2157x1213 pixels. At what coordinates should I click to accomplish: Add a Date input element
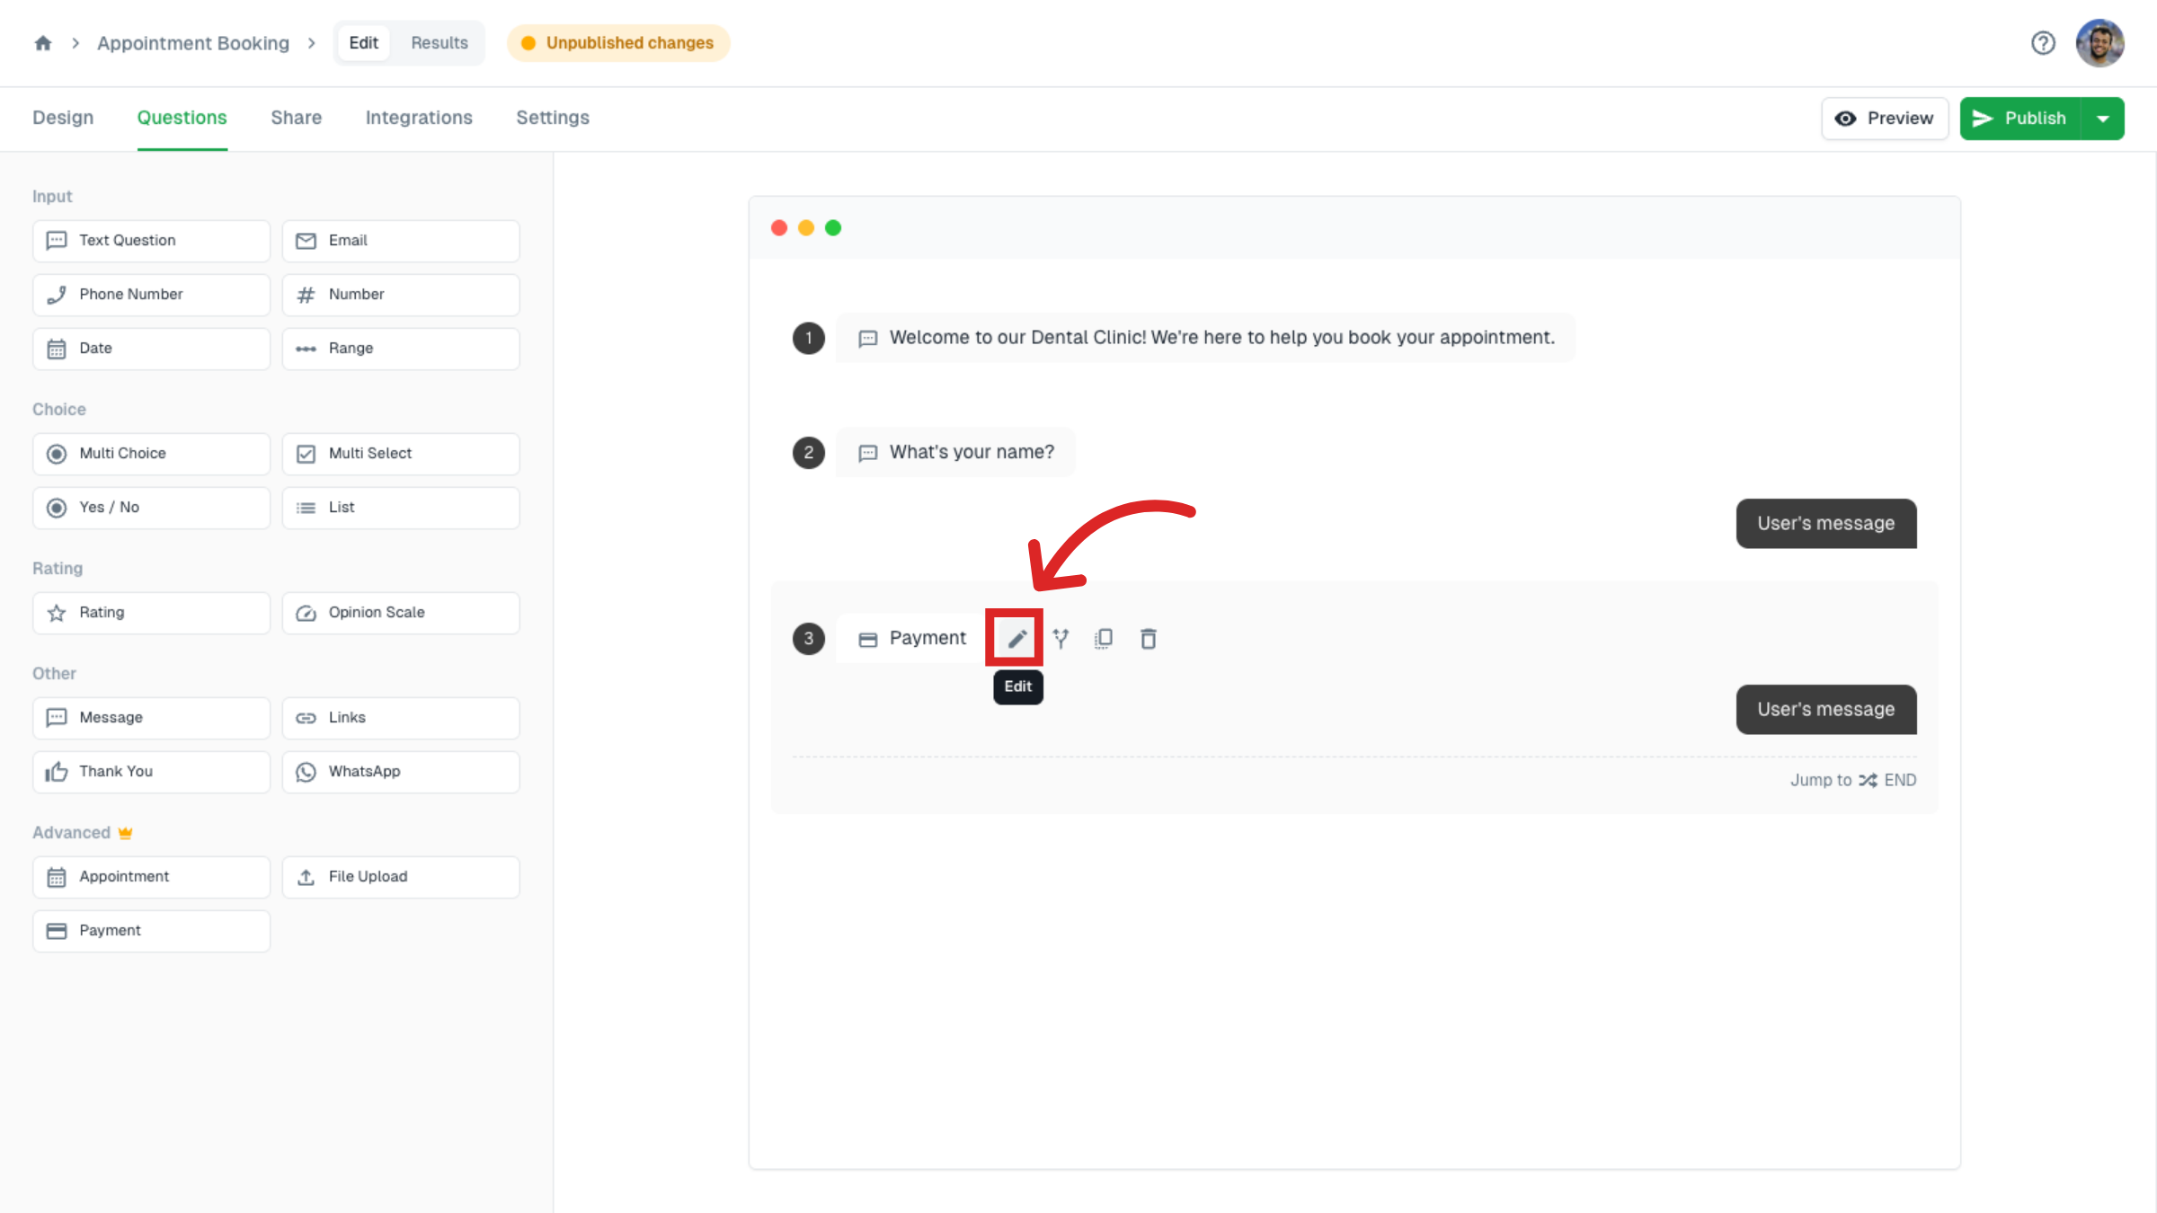click(151, 349)
